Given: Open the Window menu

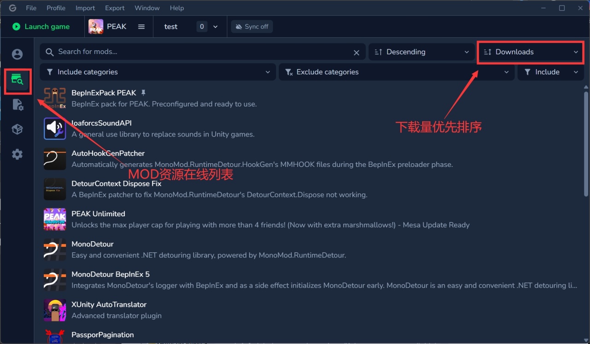Looking at the screenshot, I should (147, 8).
